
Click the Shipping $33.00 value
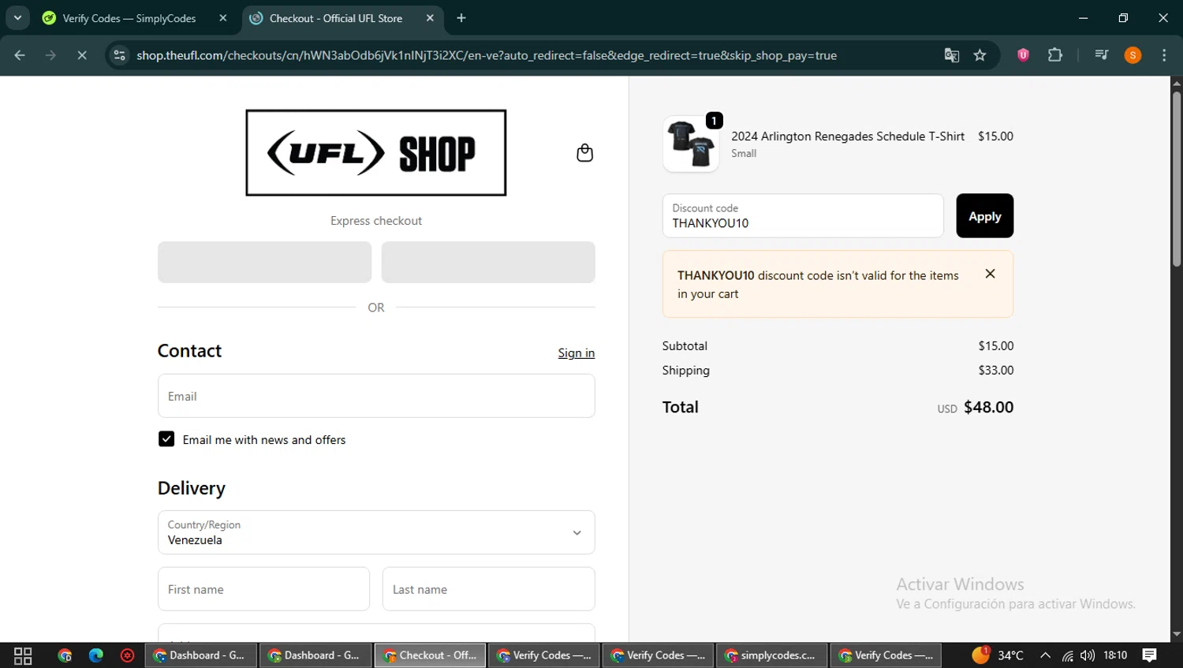[x=995, y=370]
